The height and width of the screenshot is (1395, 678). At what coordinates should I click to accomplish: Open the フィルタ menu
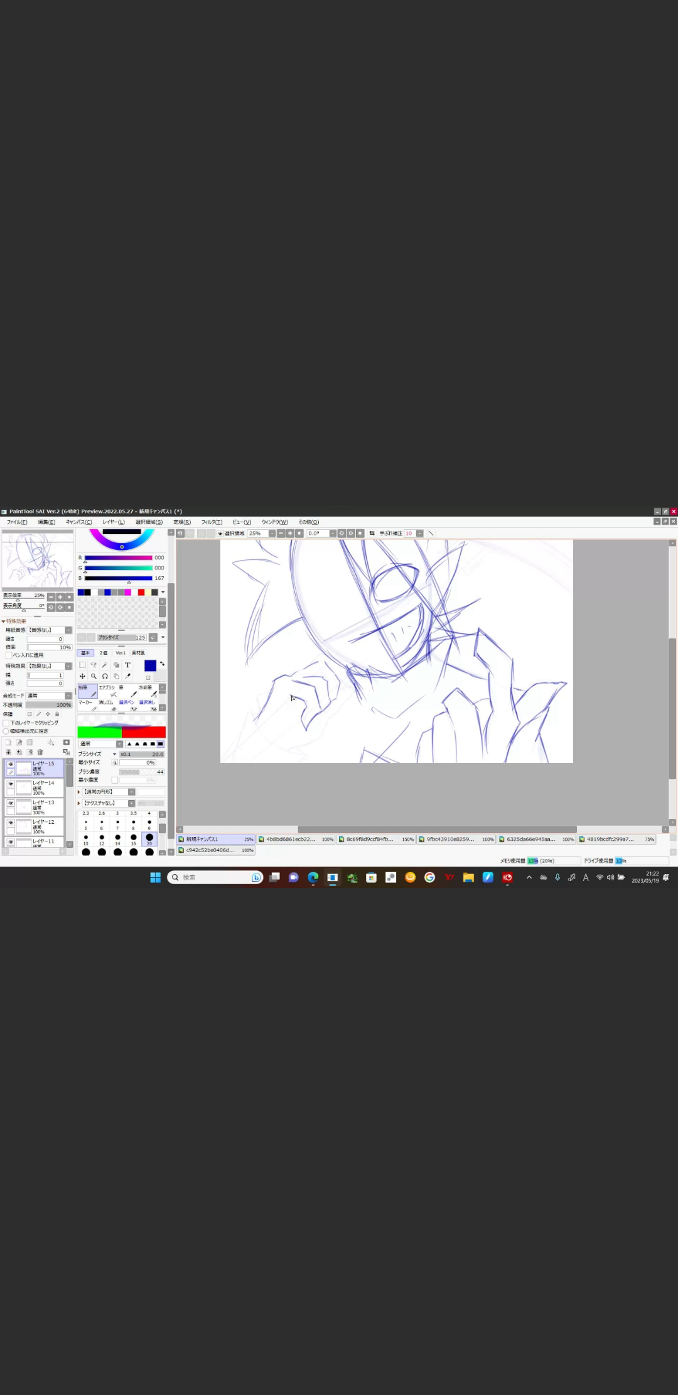212,522
